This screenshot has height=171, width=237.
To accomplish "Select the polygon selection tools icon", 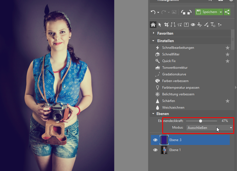I will click(x=180, y=25).
